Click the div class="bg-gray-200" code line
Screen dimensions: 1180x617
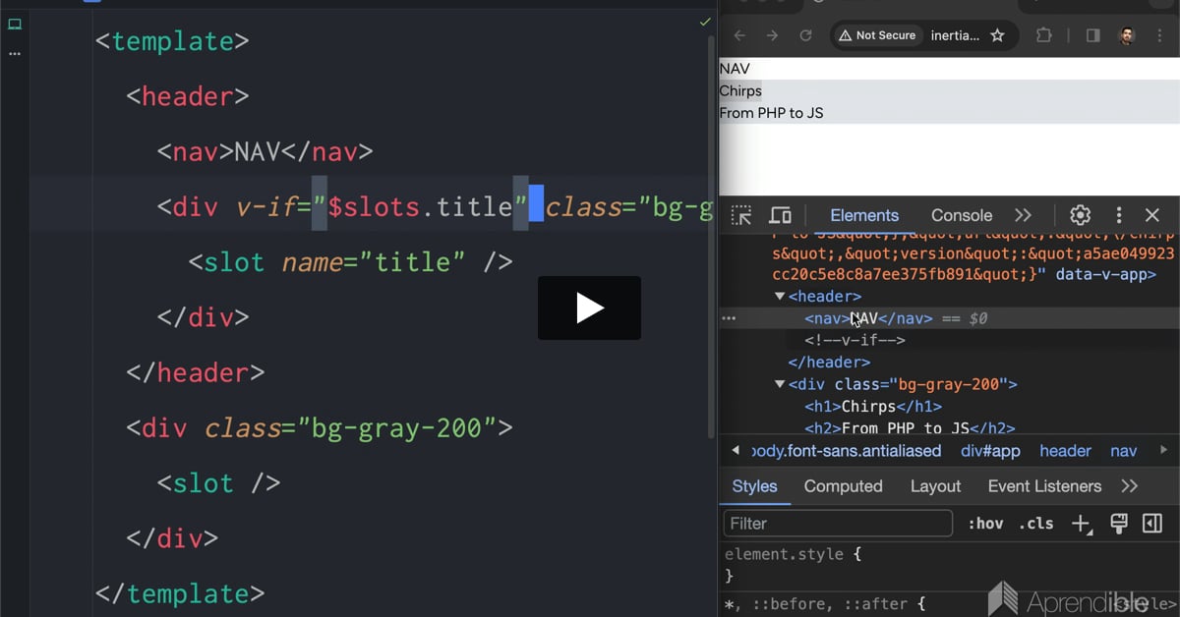[x=320, y=428]
